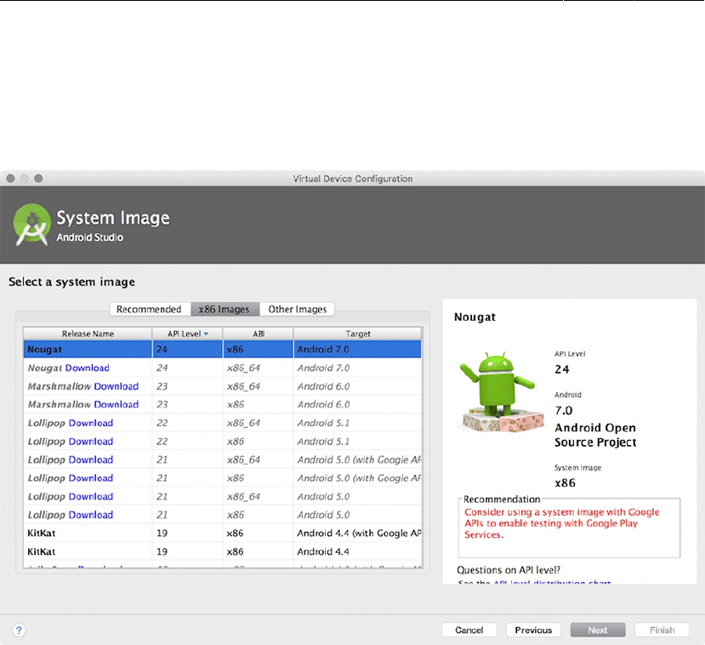Click the 'Virtual Device Configuration' window title

[352, 179]
